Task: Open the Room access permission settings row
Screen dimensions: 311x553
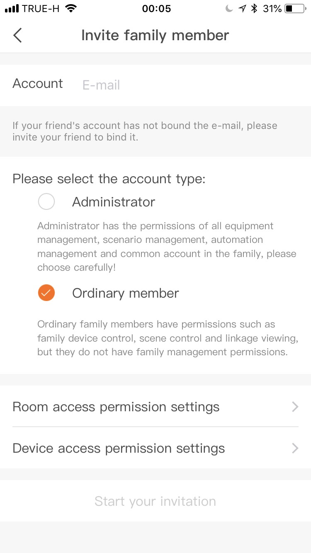Action: 116,407
